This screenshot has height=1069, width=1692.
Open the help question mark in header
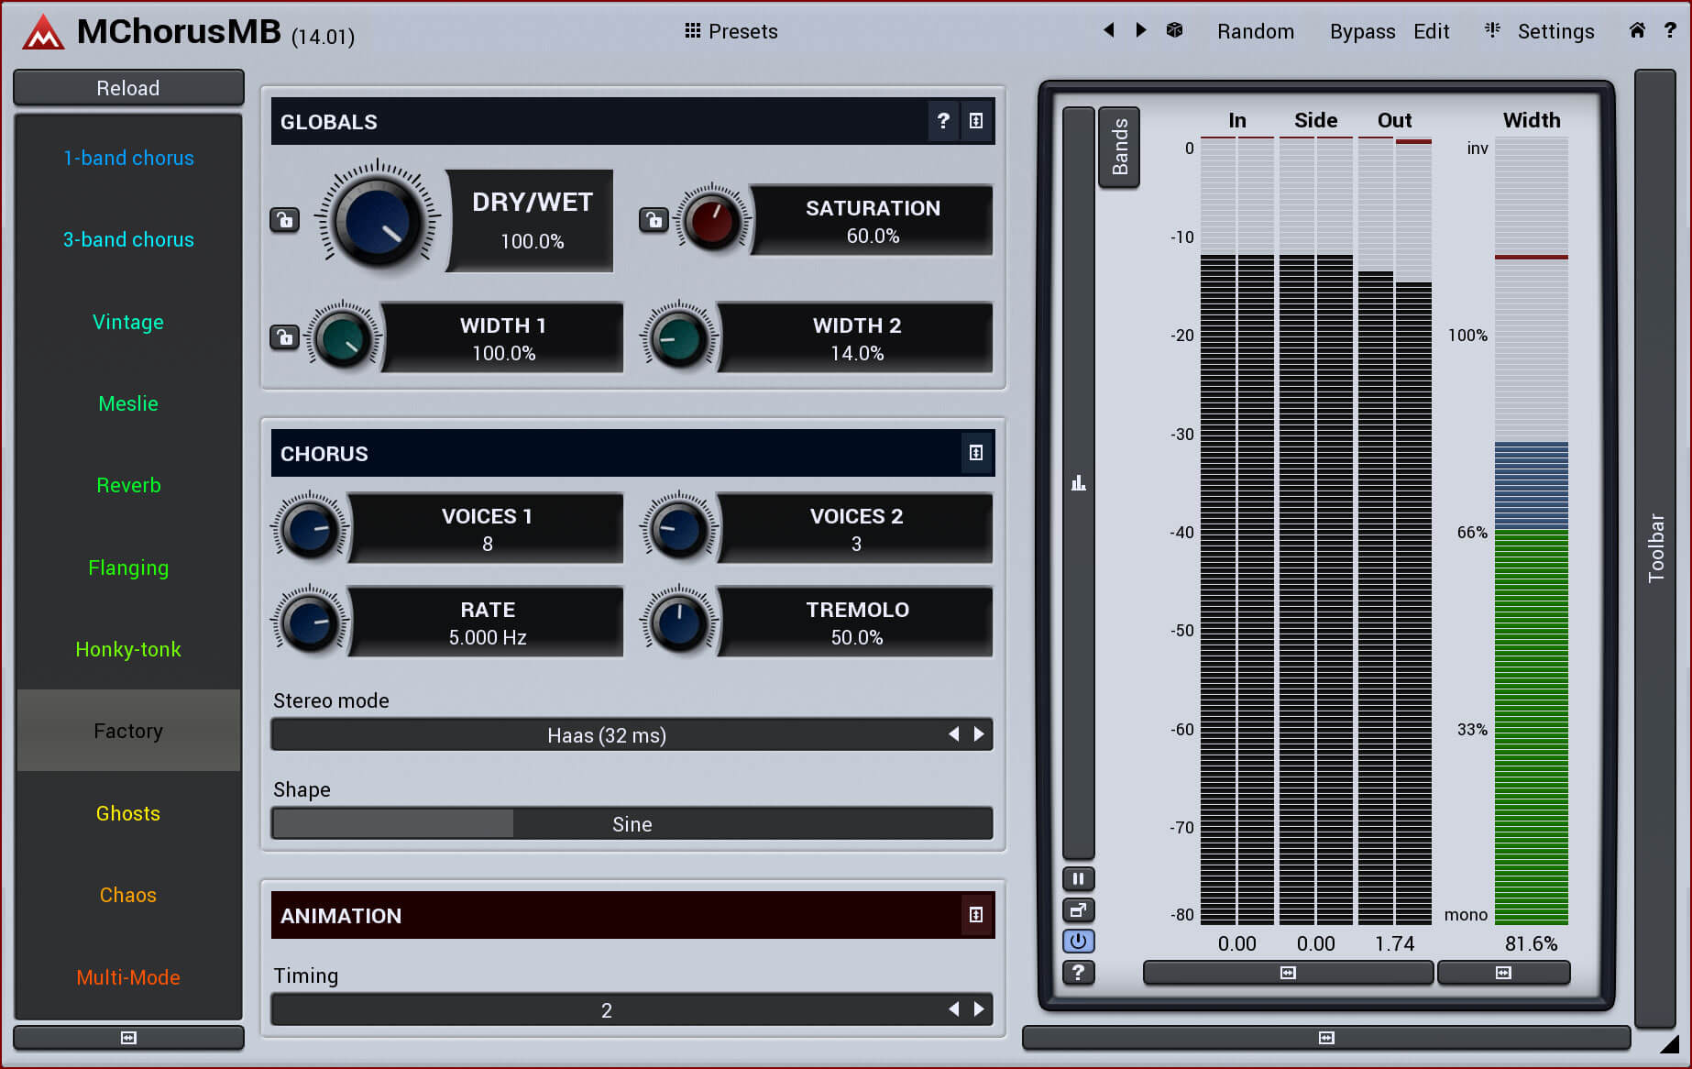(1670, 30)
